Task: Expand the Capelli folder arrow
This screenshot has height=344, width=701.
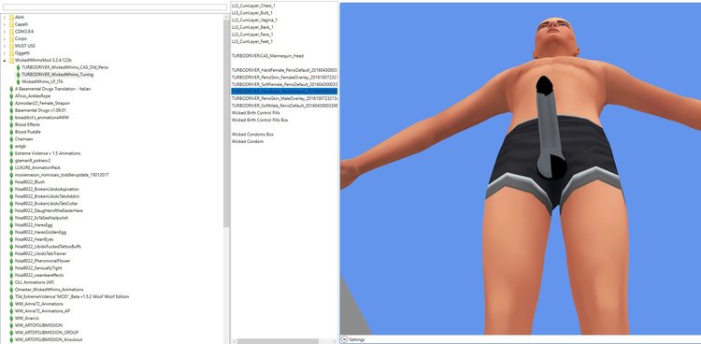Action: pos(5,24)
